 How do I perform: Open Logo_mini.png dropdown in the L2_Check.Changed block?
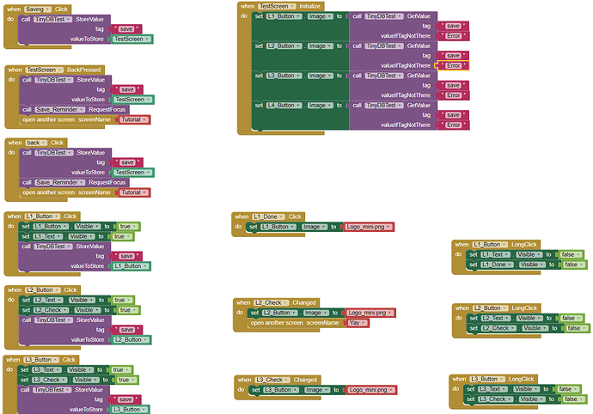tap(370, 313)
